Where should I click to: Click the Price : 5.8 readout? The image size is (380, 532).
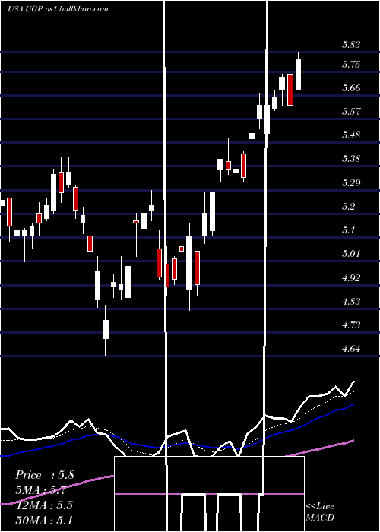point(44,475)
